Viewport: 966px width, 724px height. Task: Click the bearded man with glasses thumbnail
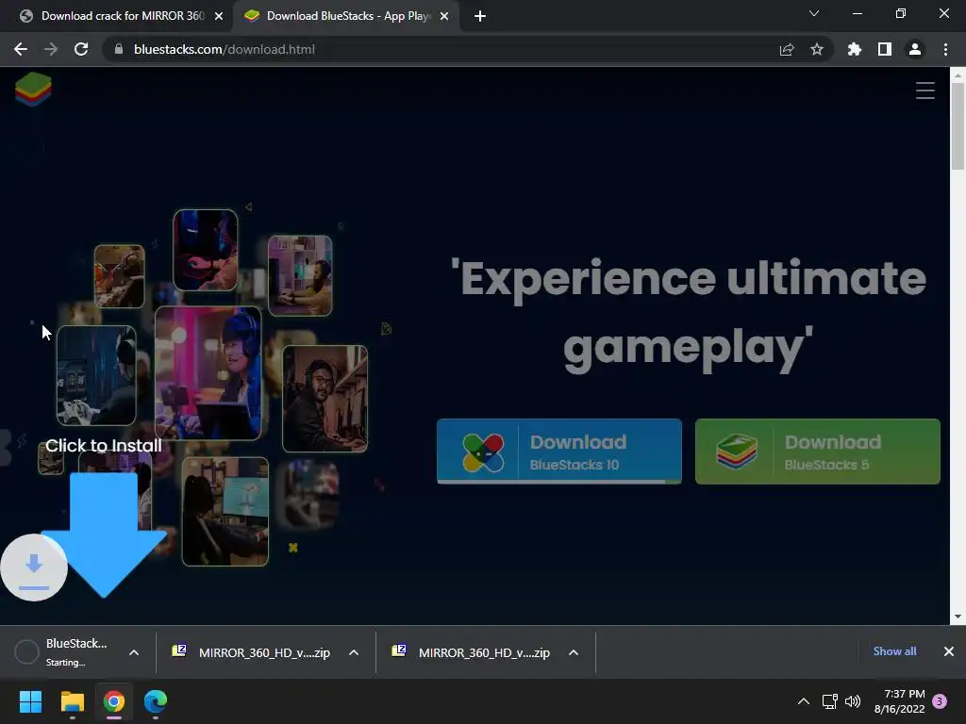pos(325,399)
